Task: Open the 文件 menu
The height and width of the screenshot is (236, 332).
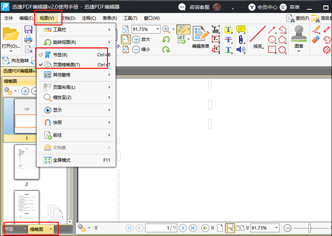Action: 9,18
